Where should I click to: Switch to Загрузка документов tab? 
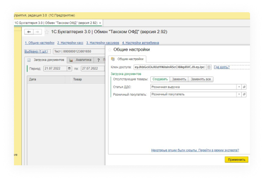[x=46, y=60]
